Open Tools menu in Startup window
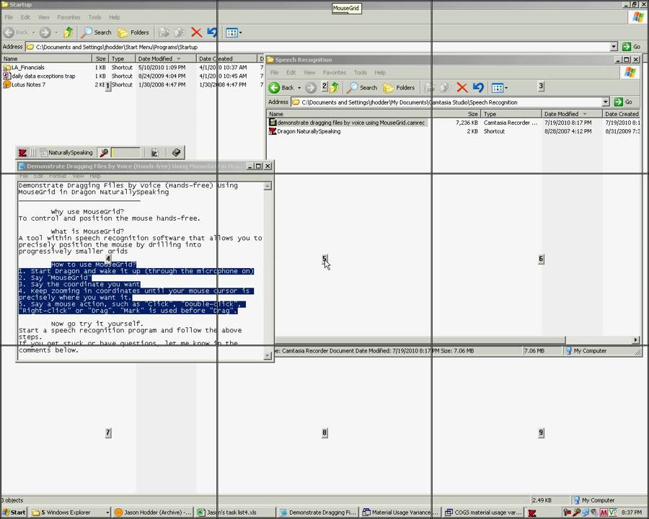Image resolution: width=649 pixels, height=519 pixels. coord(94,17)
